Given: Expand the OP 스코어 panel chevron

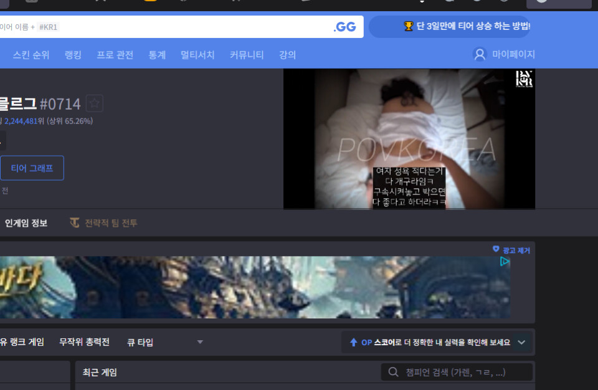Looking at the screenshot, I should point(521,342).
